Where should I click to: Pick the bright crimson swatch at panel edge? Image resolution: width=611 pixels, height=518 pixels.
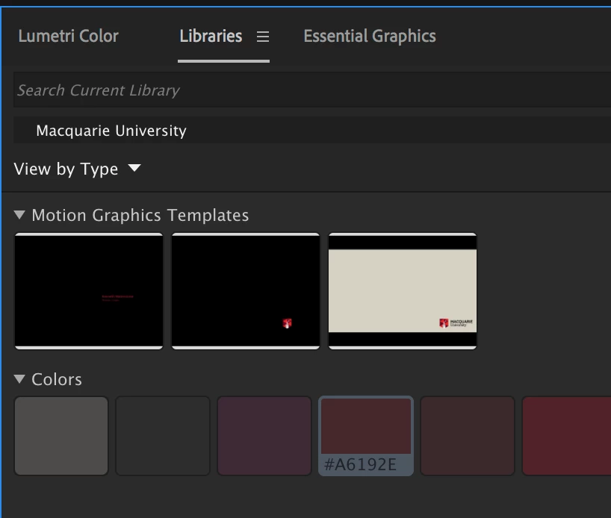click(567, 436)
